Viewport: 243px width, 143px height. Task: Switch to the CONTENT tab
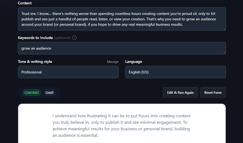(x=32, y=93)
